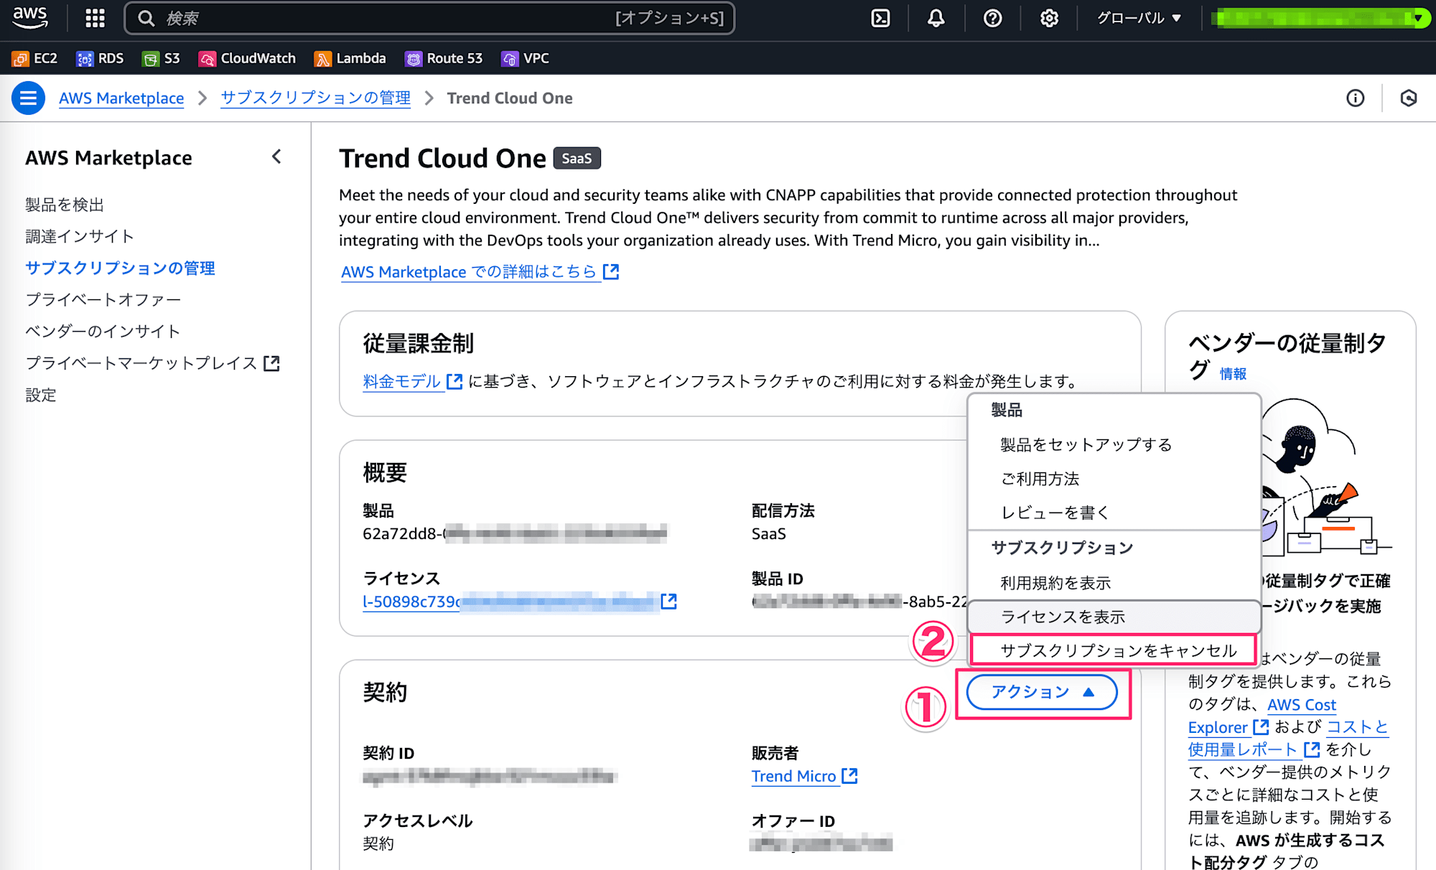Focus the 検索 search field

[429, 18]
